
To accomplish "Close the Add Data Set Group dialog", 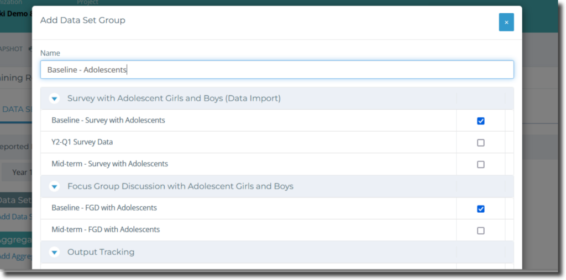I will [506, 22].
